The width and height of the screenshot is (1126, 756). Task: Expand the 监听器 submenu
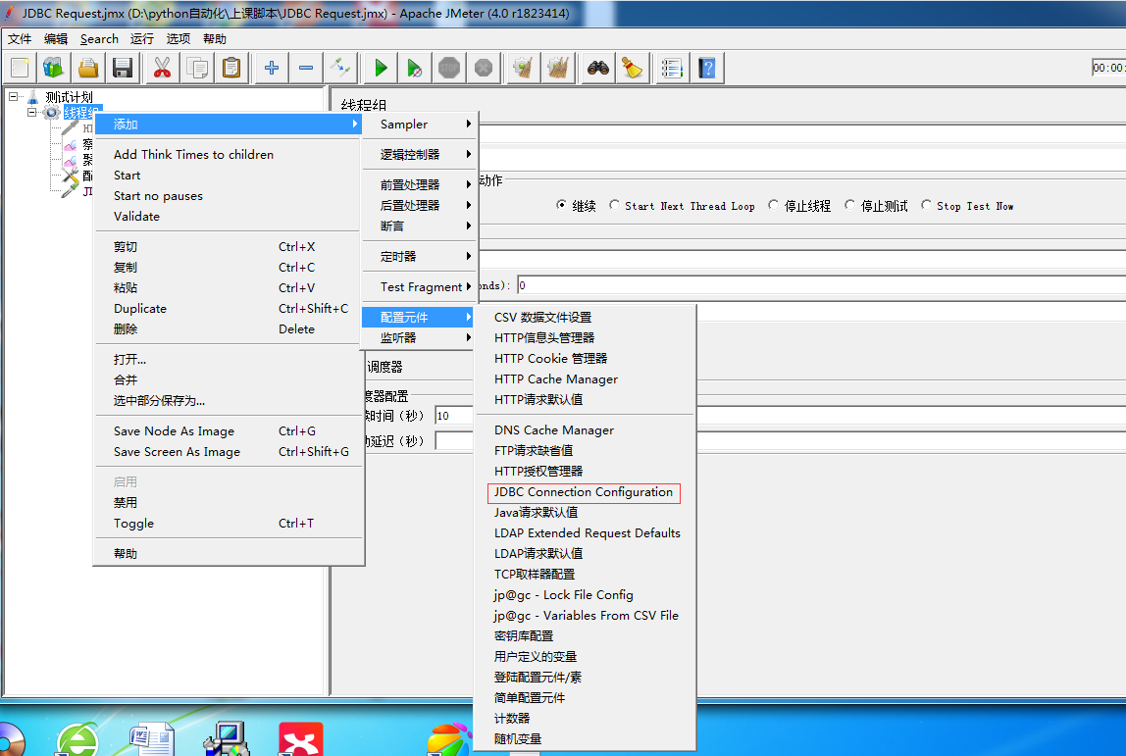[x=418, y=337]
